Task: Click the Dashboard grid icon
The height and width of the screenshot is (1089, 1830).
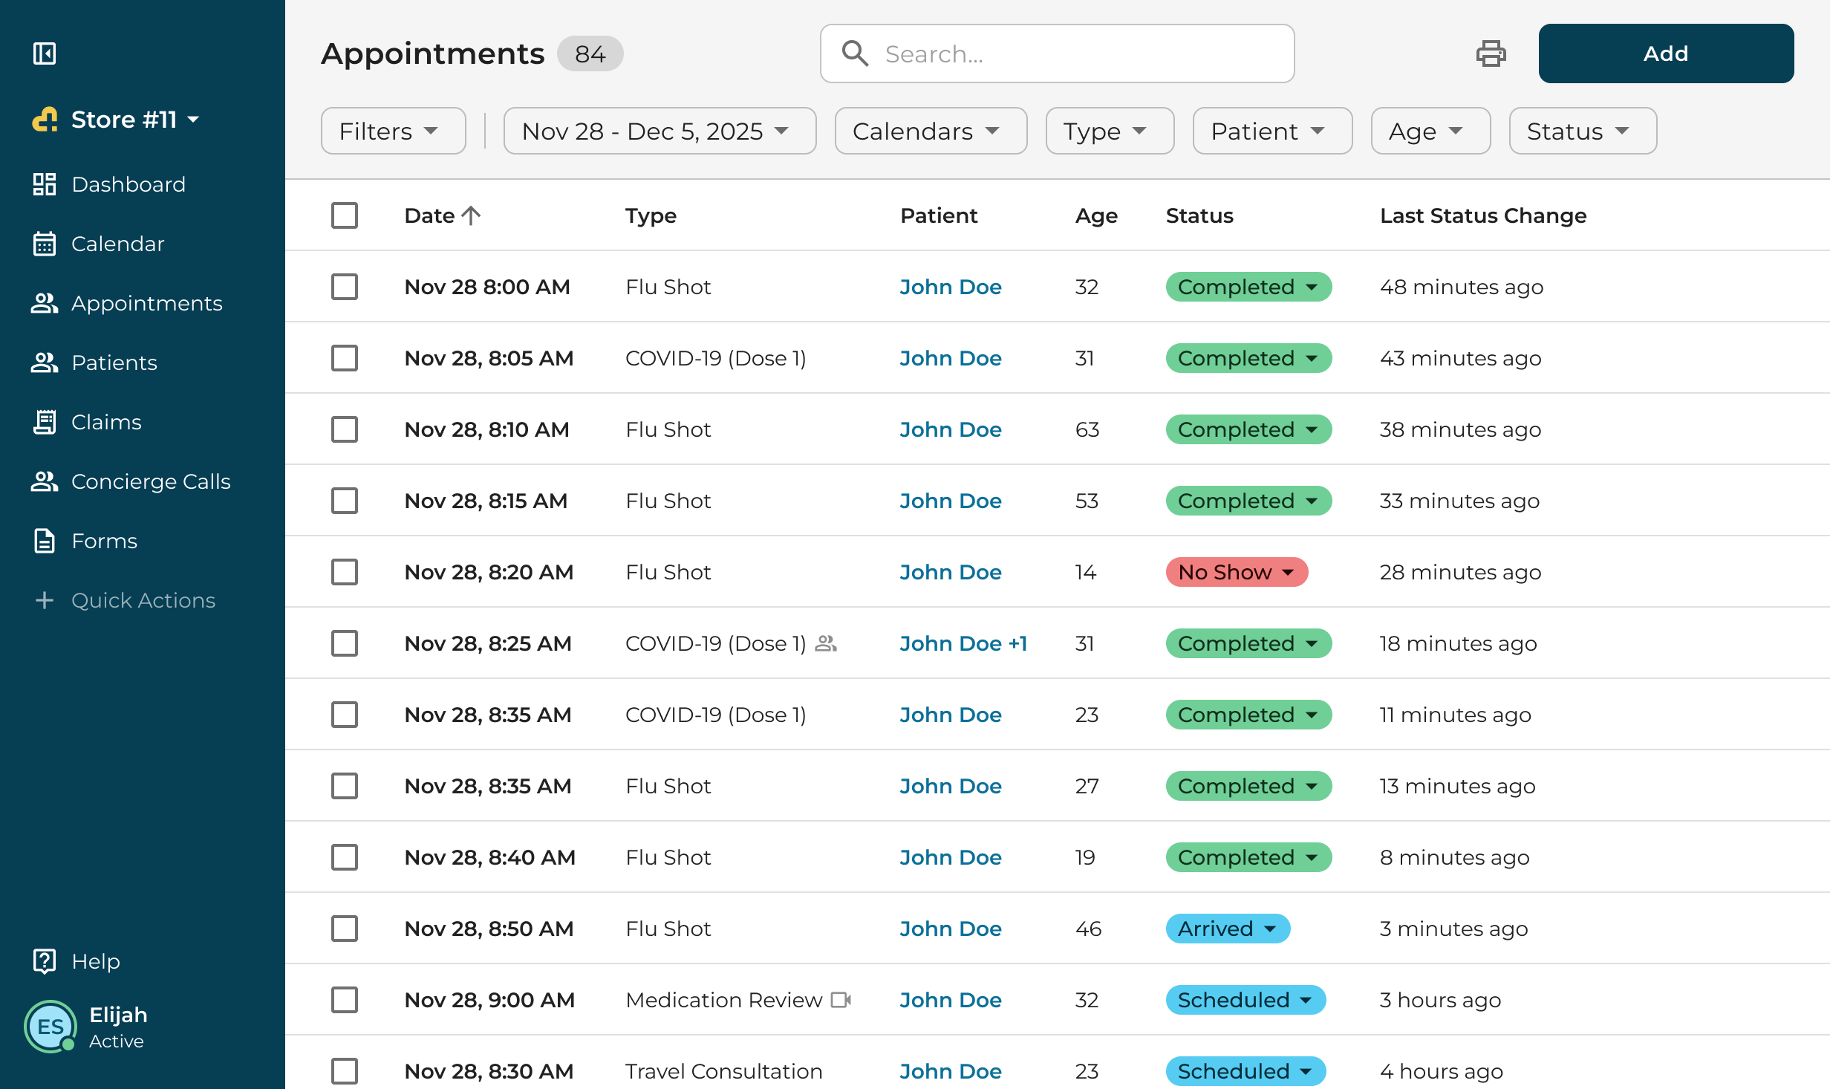Action: (45, 184)
